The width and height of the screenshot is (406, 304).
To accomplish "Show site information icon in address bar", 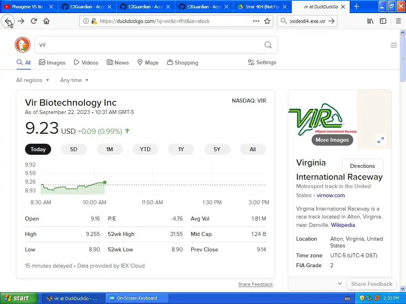I will click(86, 21).
